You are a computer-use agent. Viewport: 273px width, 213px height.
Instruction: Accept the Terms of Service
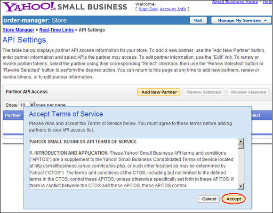(233, 199)
